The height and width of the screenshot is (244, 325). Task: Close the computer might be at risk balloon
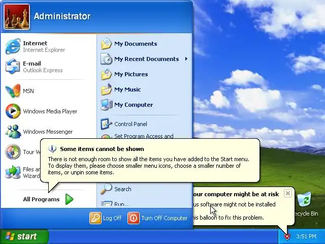pyautogui.click(x=288, y=193)
